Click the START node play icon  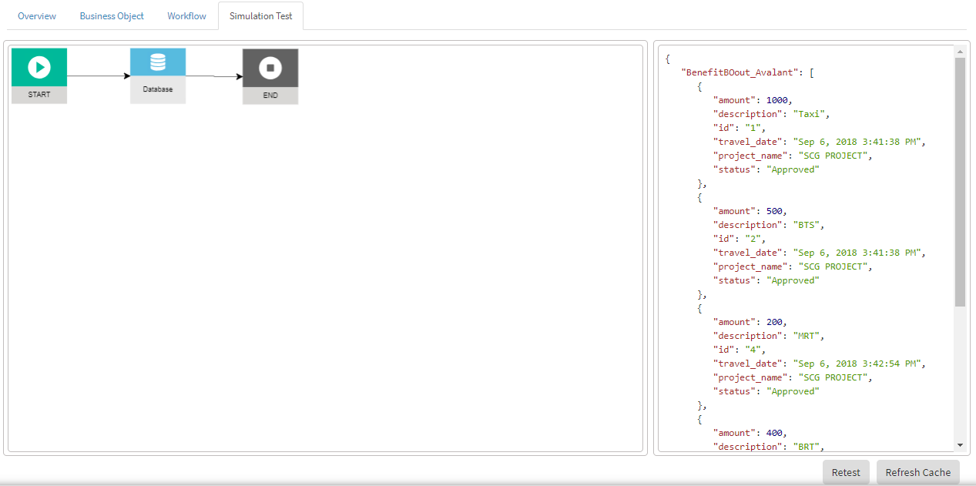[39, 67]
